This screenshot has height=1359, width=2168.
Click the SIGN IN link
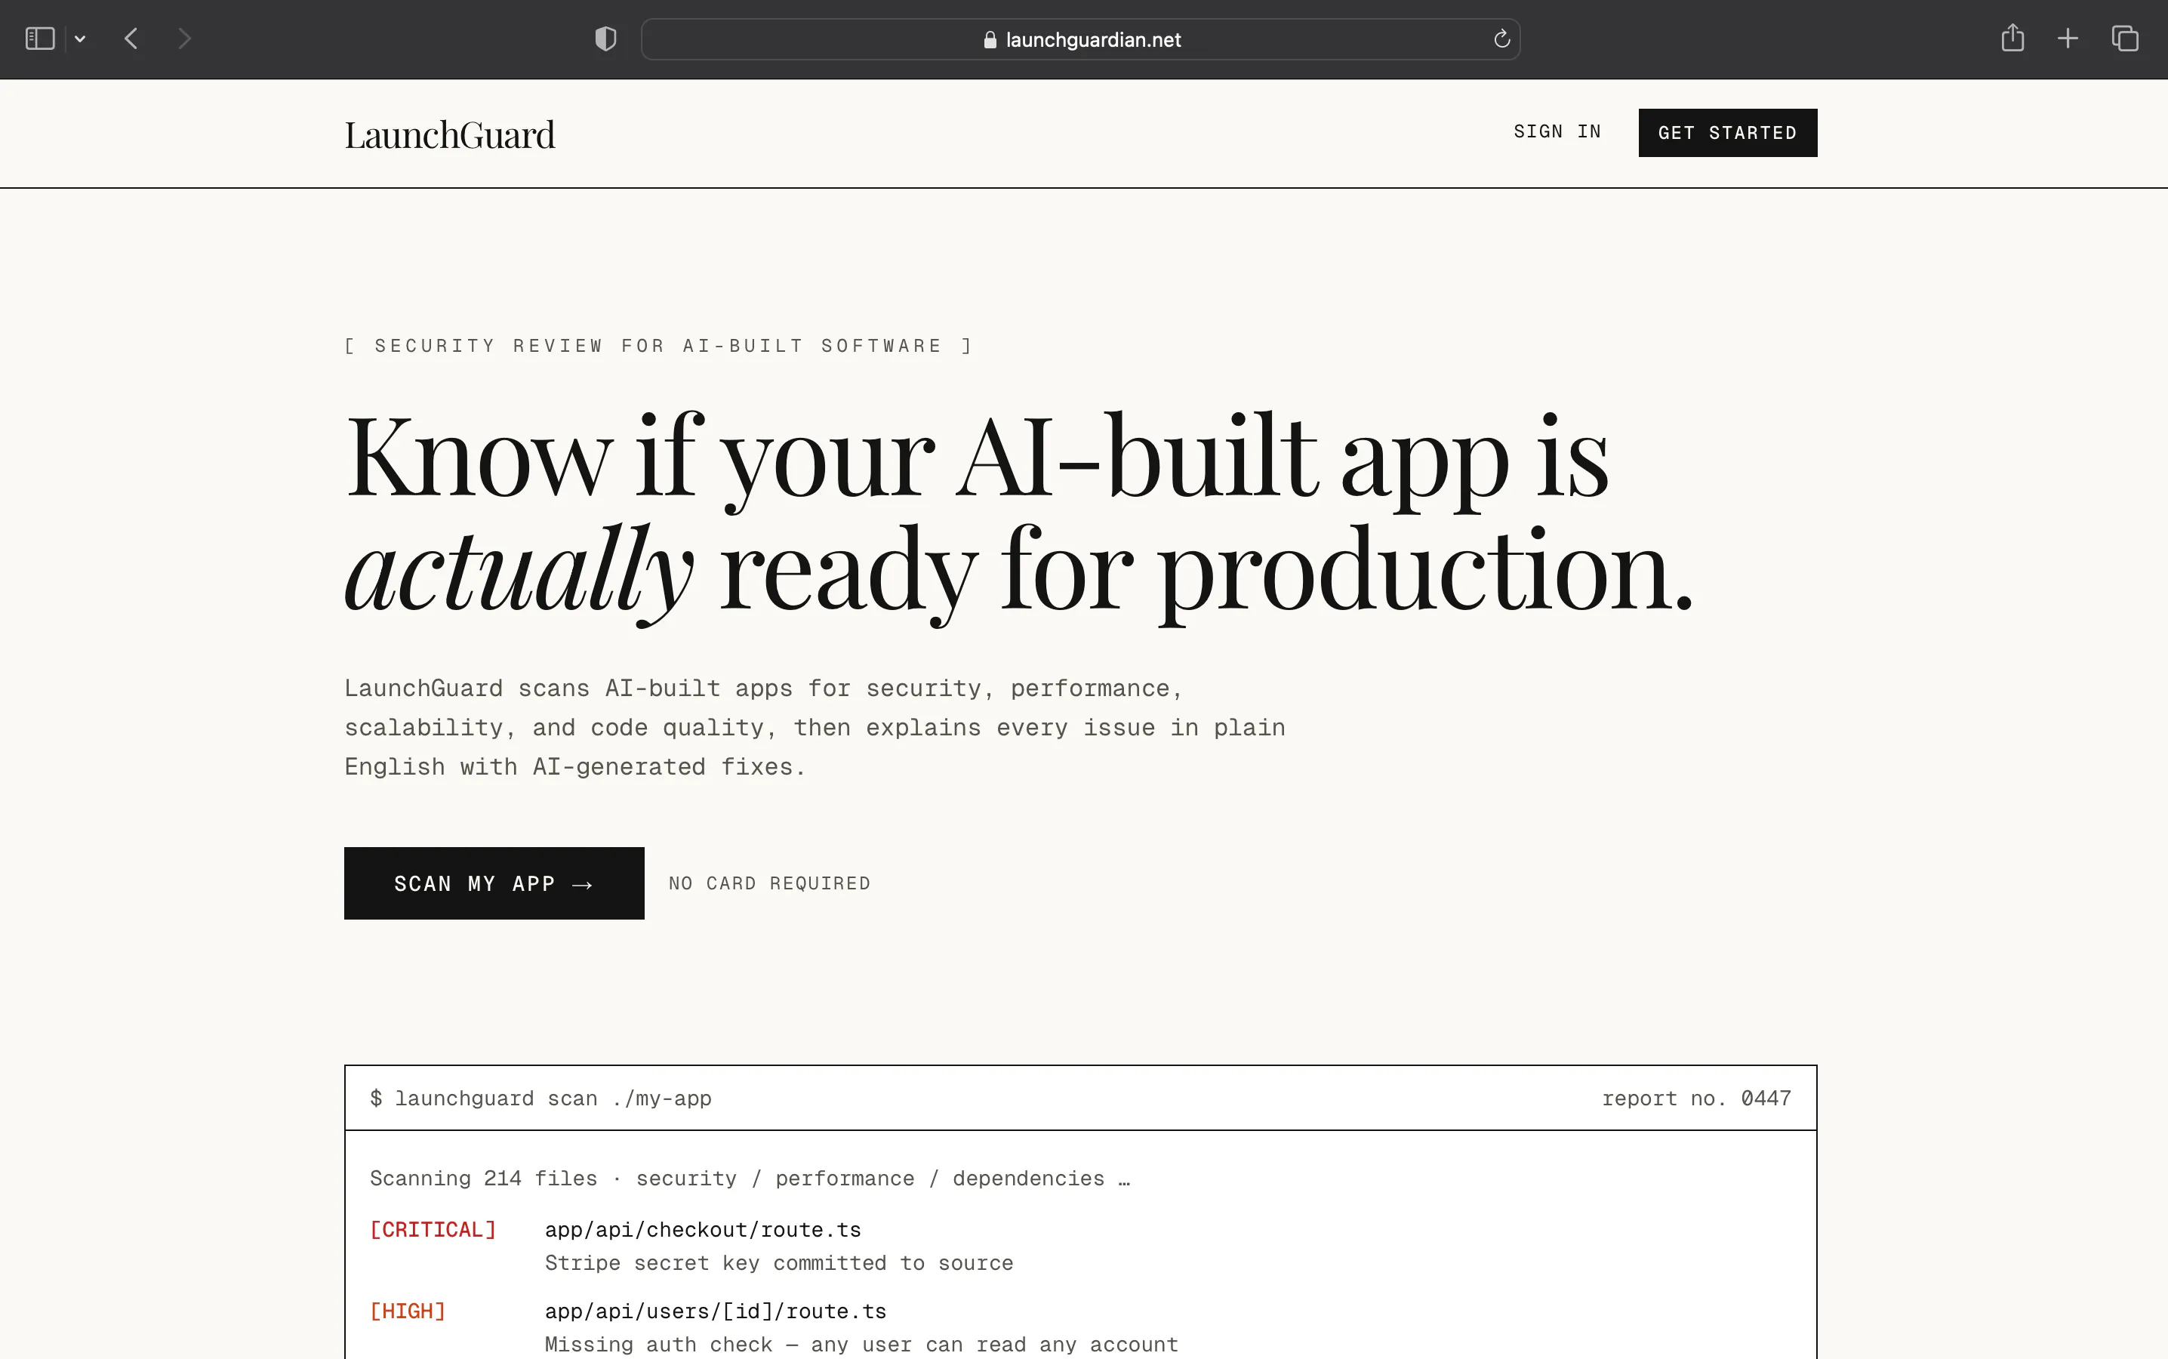(1557, 132)
